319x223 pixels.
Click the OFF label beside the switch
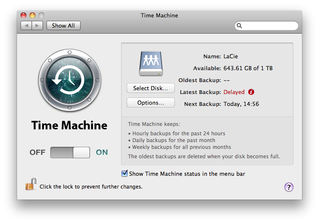(38, 152)
